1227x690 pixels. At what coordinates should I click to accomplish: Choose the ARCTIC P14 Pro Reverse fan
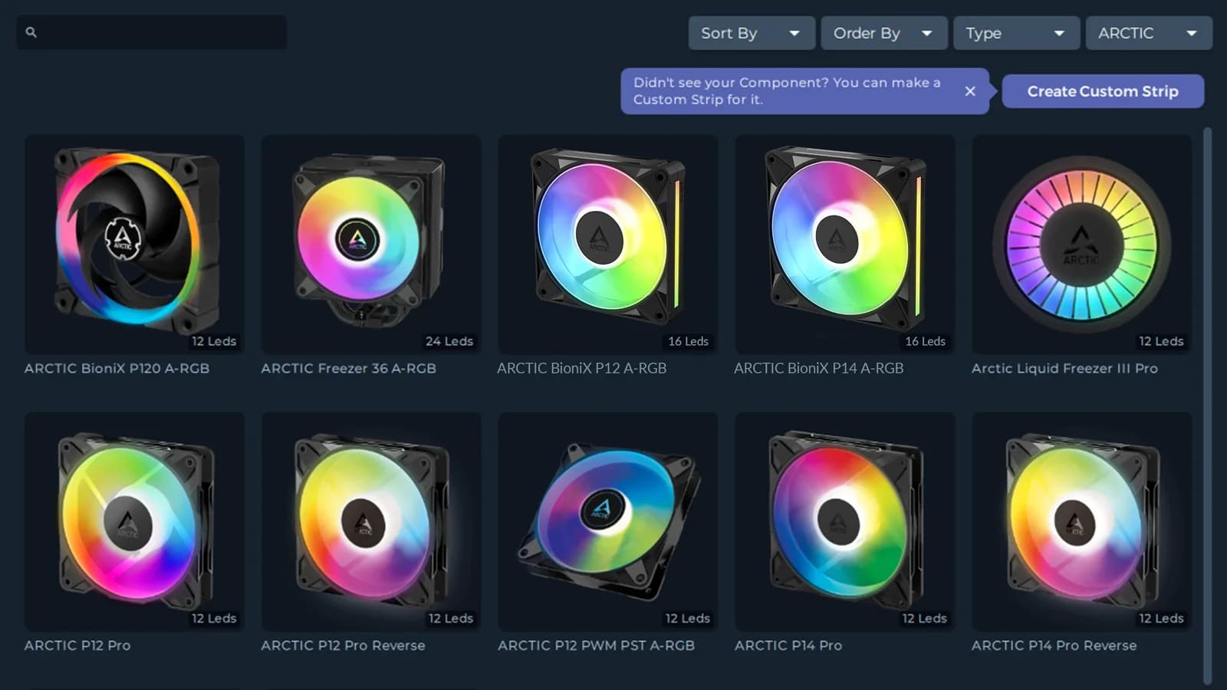(x=1082, y=521)
